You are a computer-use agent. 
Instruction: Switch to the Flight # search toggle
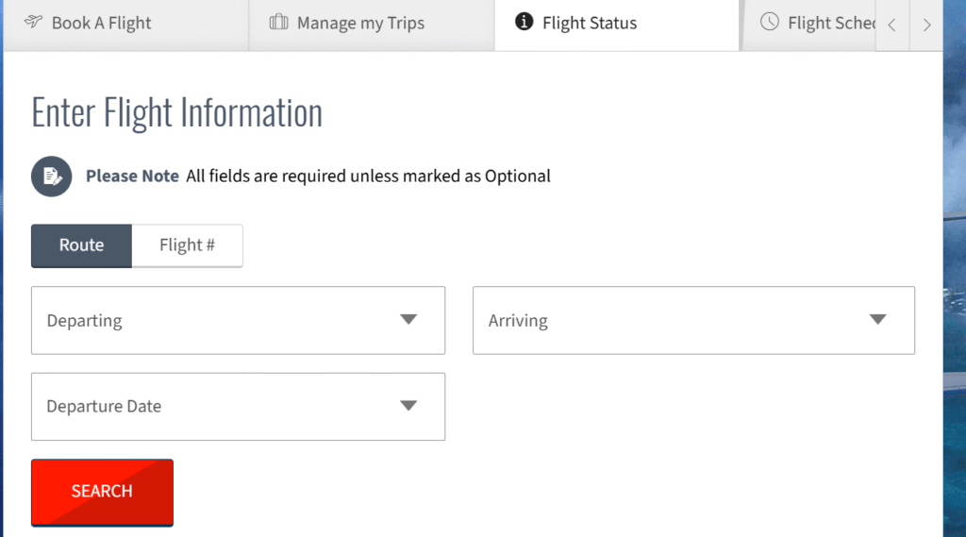pyautogui.click(x=187, y=245)
